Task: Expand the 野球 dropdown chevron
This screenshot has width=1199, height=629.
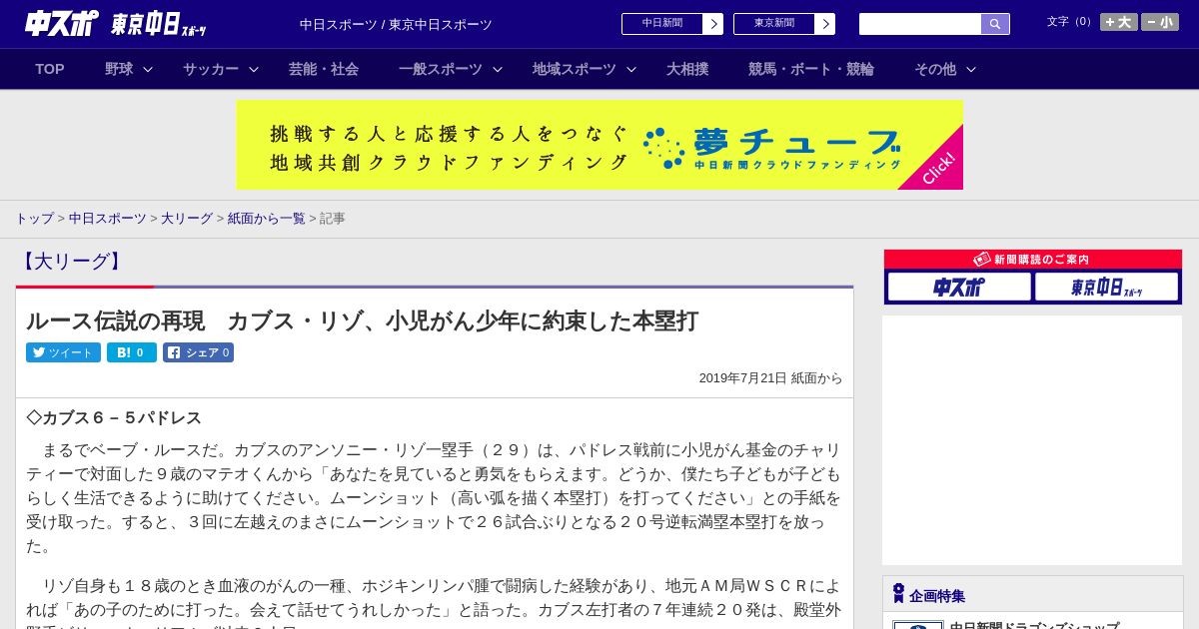Action: coord(148,69)
